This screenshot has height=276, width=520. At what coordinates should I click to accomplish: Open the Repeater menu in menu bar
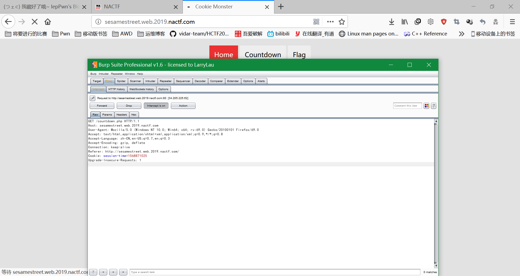pyautogui.click(x=117, y=74)
